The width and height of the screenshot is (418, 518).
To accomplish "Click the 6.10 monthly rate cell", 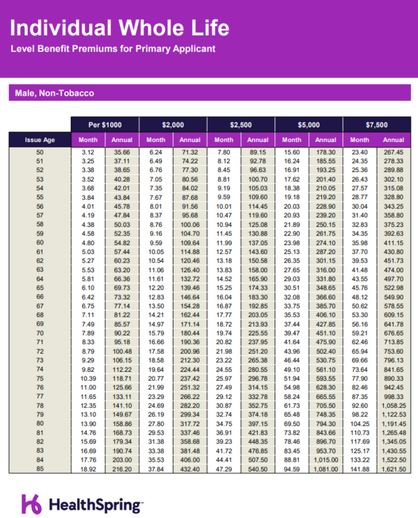I will [88, 288].
